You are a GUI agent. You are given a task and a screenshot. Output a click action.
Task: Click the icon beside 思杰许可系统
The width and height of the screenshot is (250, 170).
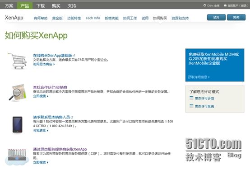pyautogui.click(x=191, y=106)
